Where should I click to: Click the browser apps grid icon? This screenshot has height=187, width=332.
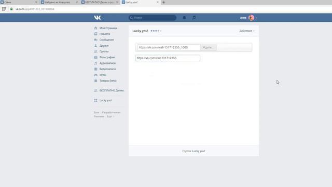4,9
